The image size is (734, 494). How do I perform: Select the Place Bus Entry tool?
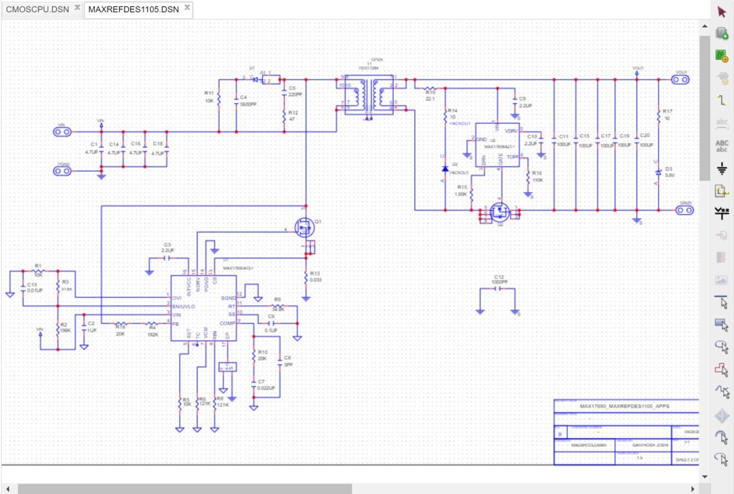(721, 213)
